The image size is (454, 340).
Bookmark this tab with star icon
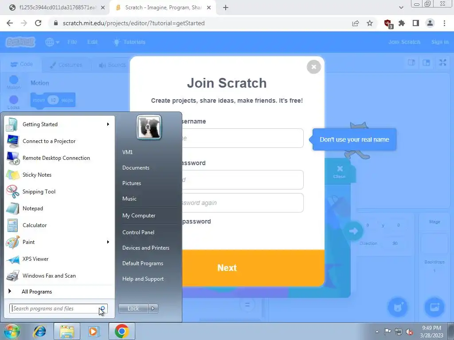[x=370, y=23]
